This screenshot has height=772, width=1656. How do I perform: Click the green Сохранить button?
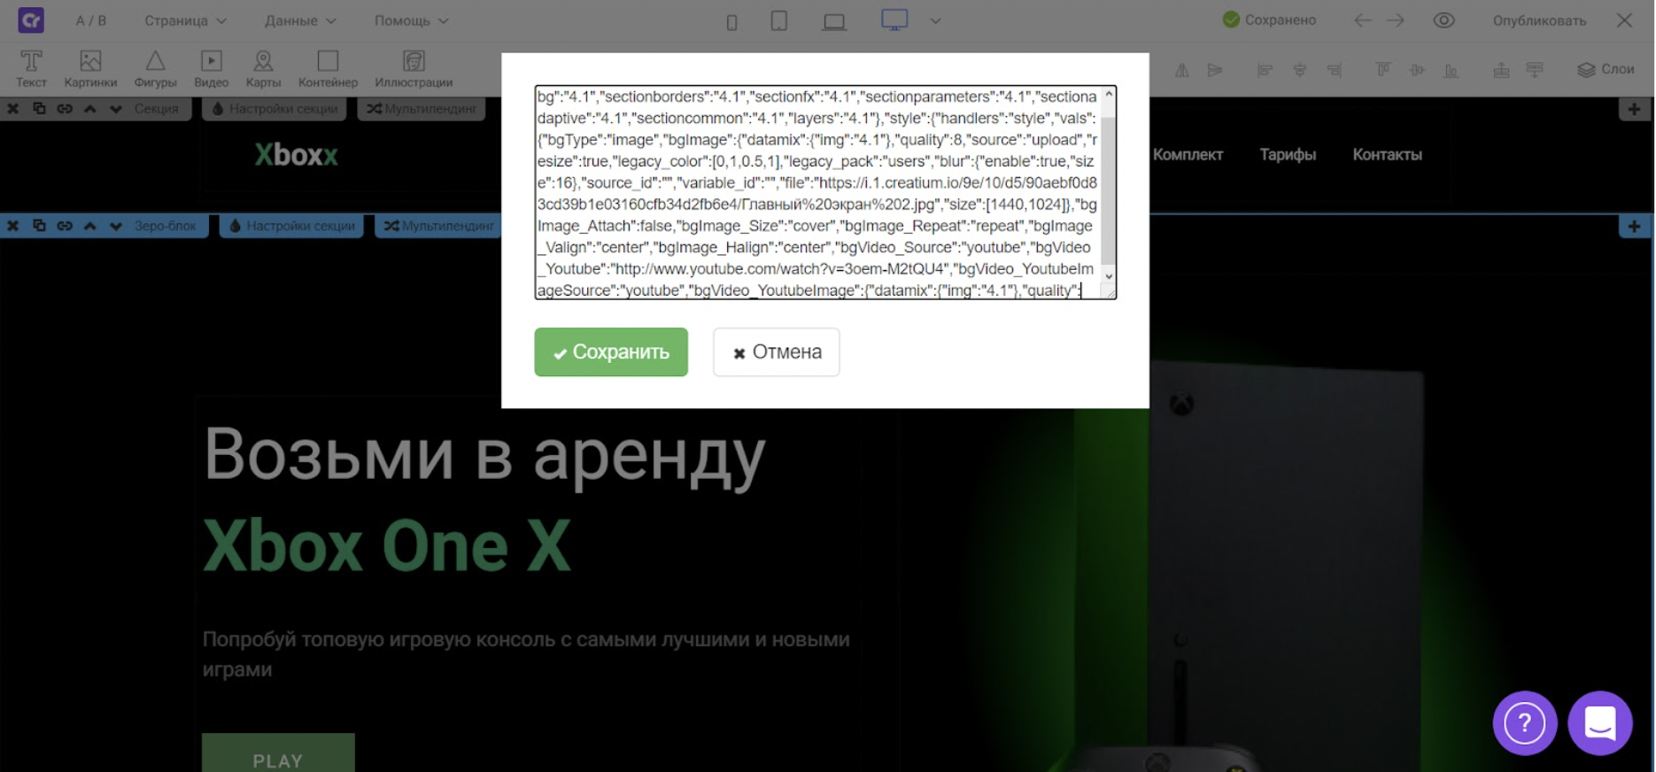click(x=611, y=352)
